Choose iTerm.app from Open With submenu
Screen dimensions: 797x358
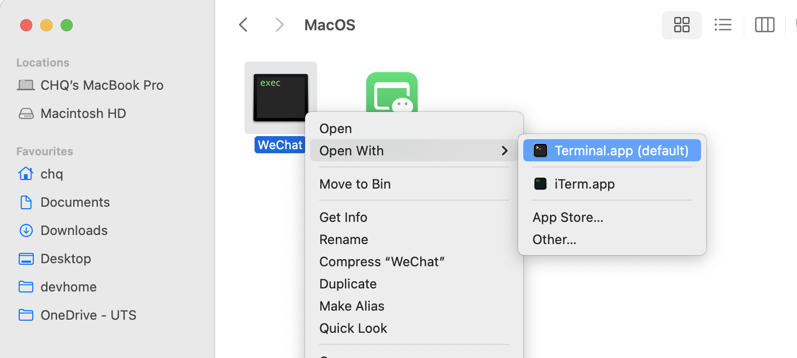point(584,184)
